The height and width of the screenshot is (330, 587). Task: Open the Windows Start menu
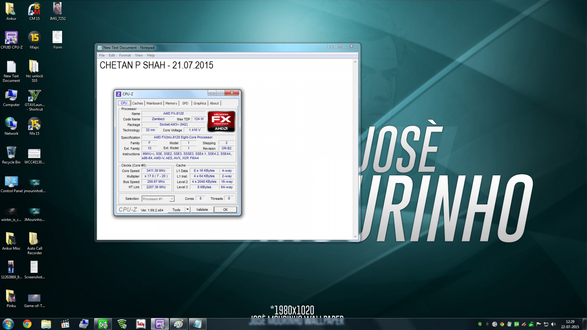[x=8, y=324]
